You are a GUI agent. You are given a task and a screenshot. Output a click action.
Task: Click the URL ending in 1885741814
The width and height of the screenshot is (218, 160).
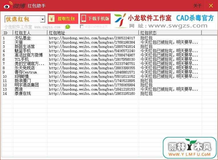click(x=92, y=47)
